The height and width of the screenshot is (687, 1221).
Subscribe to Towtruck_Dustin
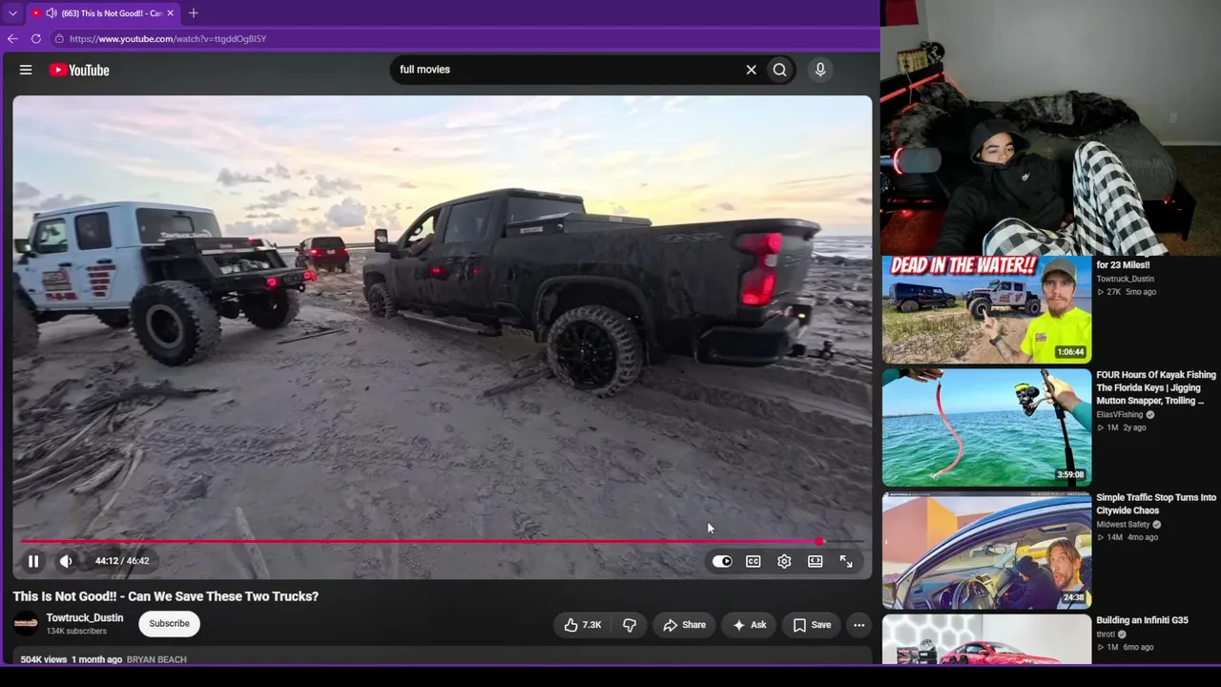pyautogui.click(x=169, y=624)
